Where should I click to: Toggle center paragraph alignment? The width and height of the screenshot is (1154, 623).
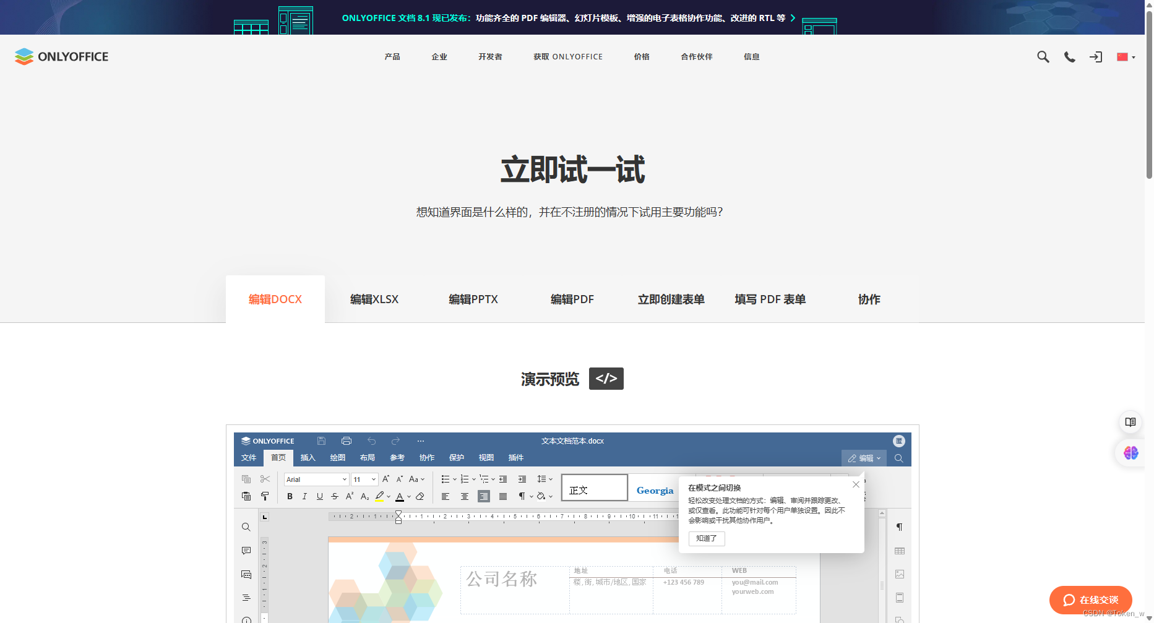pyautogui.click(x=465, y=496)
